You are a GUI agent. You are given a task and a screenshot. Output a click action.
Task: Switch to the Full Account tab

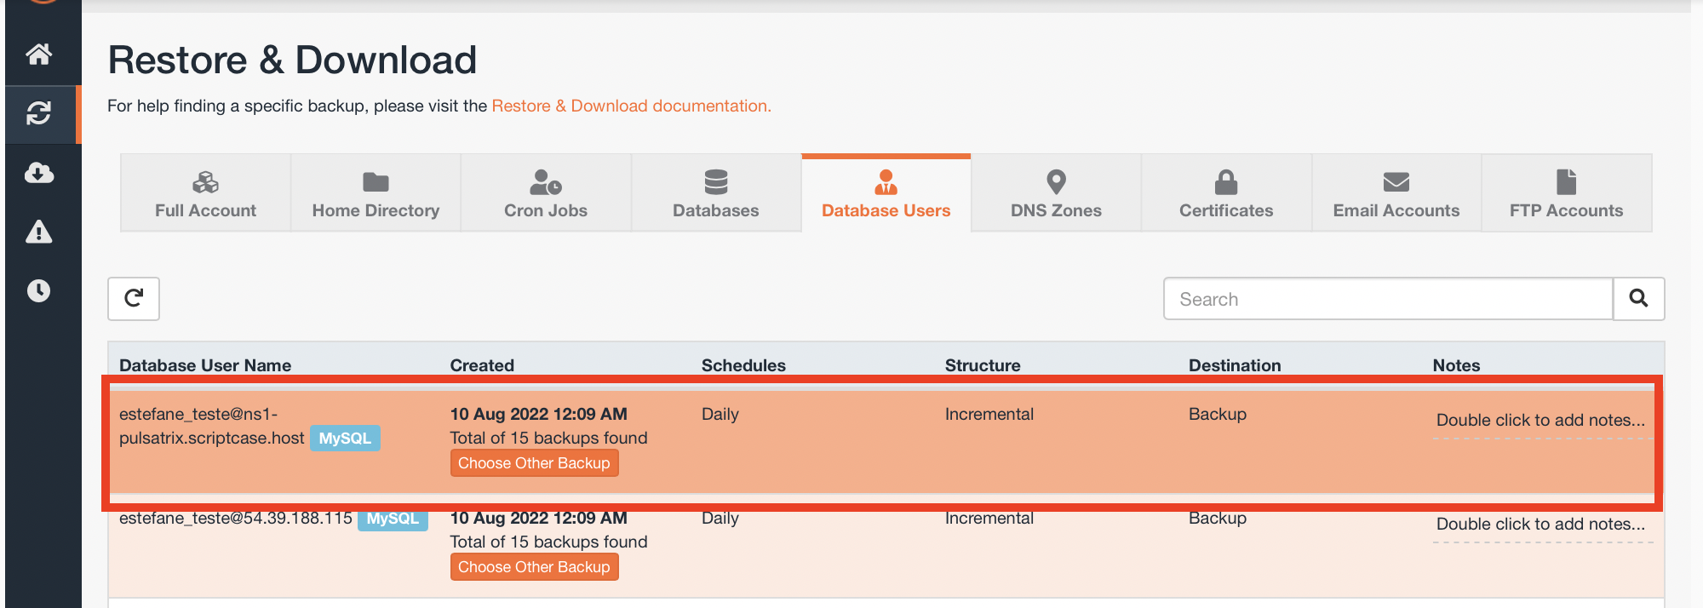(x=205, y=194)
